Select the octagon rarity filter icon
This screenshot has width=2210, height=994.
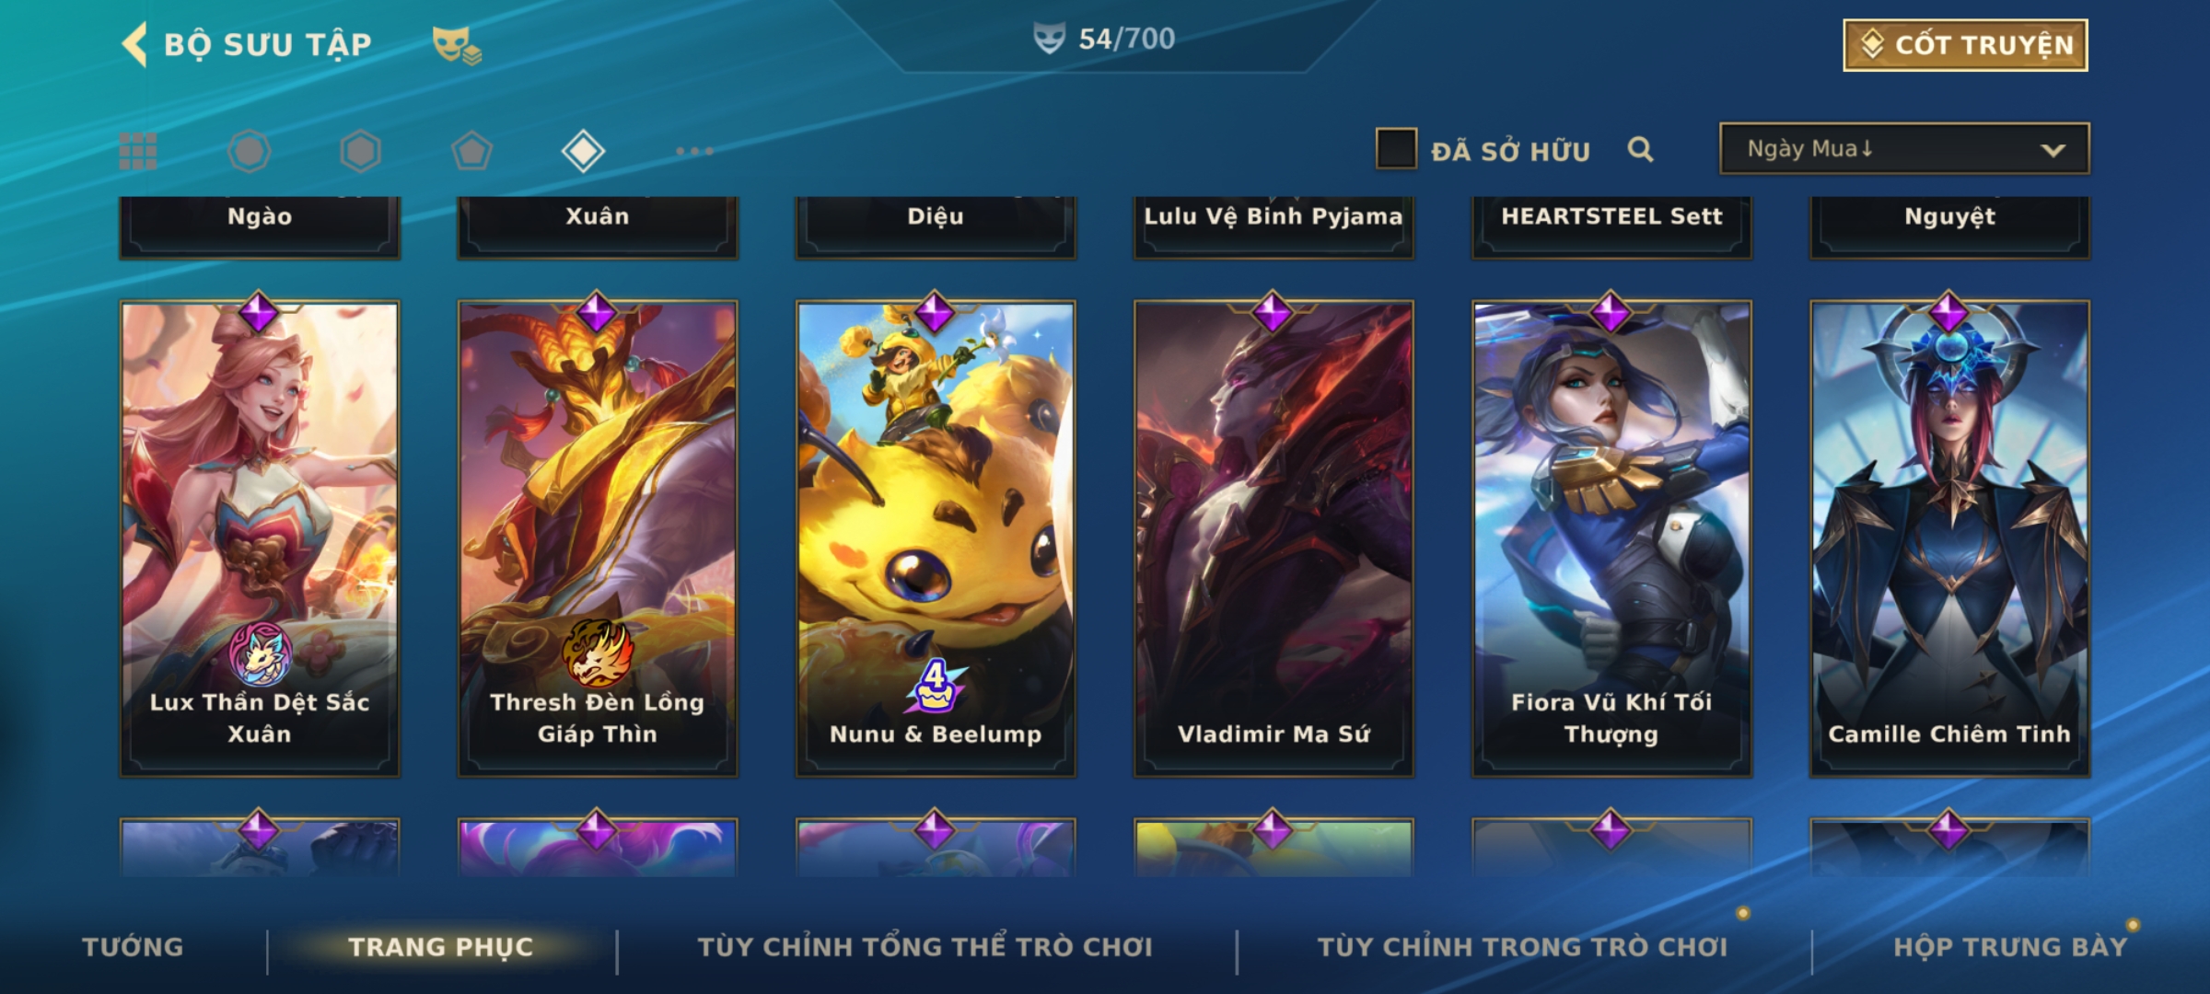[249, 151]
